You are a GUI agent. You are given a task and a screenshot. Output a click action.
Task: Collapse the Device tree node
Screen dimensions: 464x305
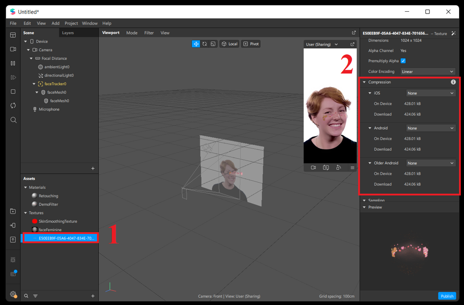point(25,41)
